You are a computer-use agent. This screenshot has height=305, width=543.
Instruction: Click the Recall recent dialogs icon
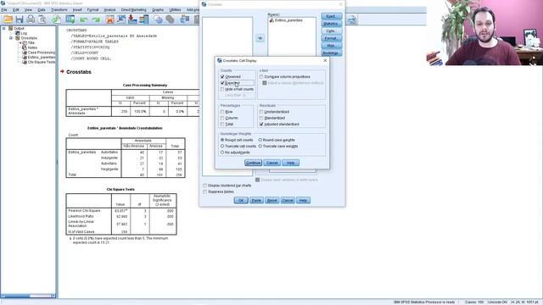coord(70,19)
